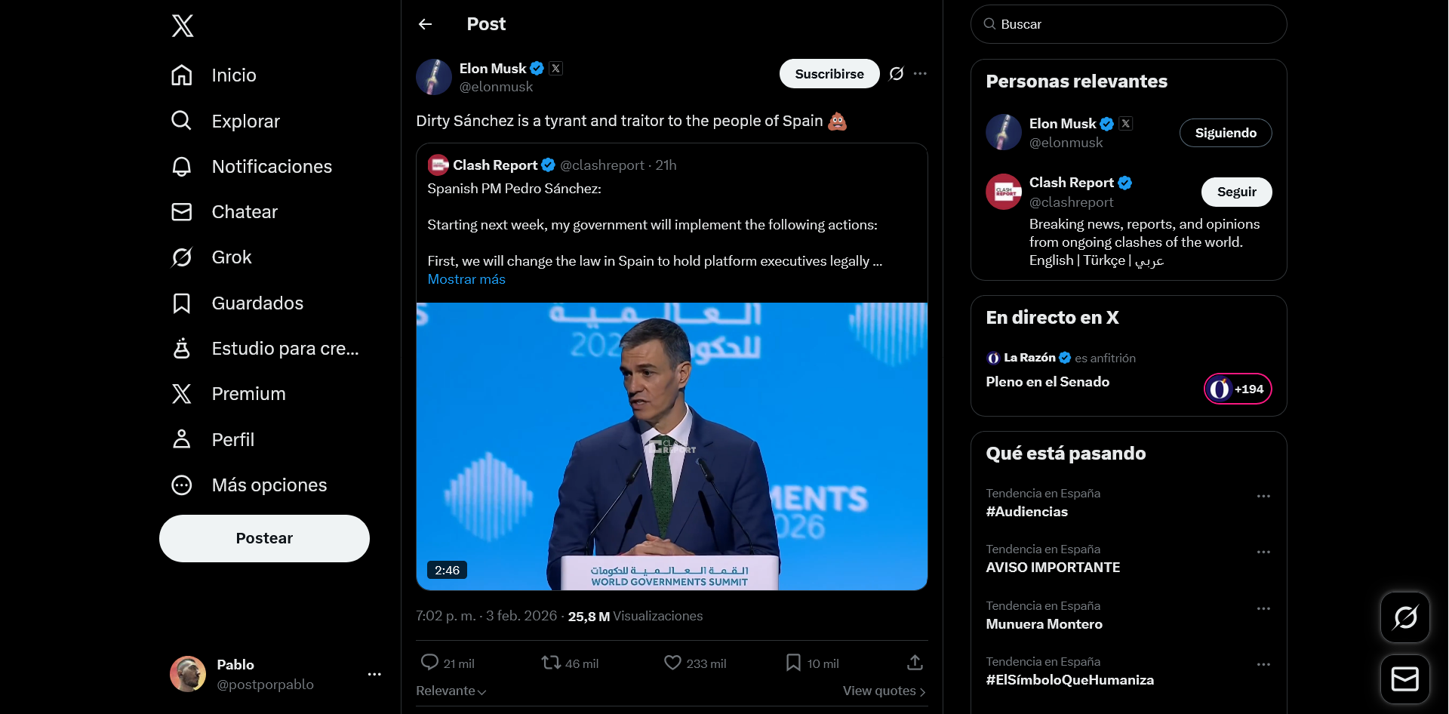The height and width of the screenshot is (714, 1449).
Task: Open the floating Grok button bottom right
Action: 1404,617
